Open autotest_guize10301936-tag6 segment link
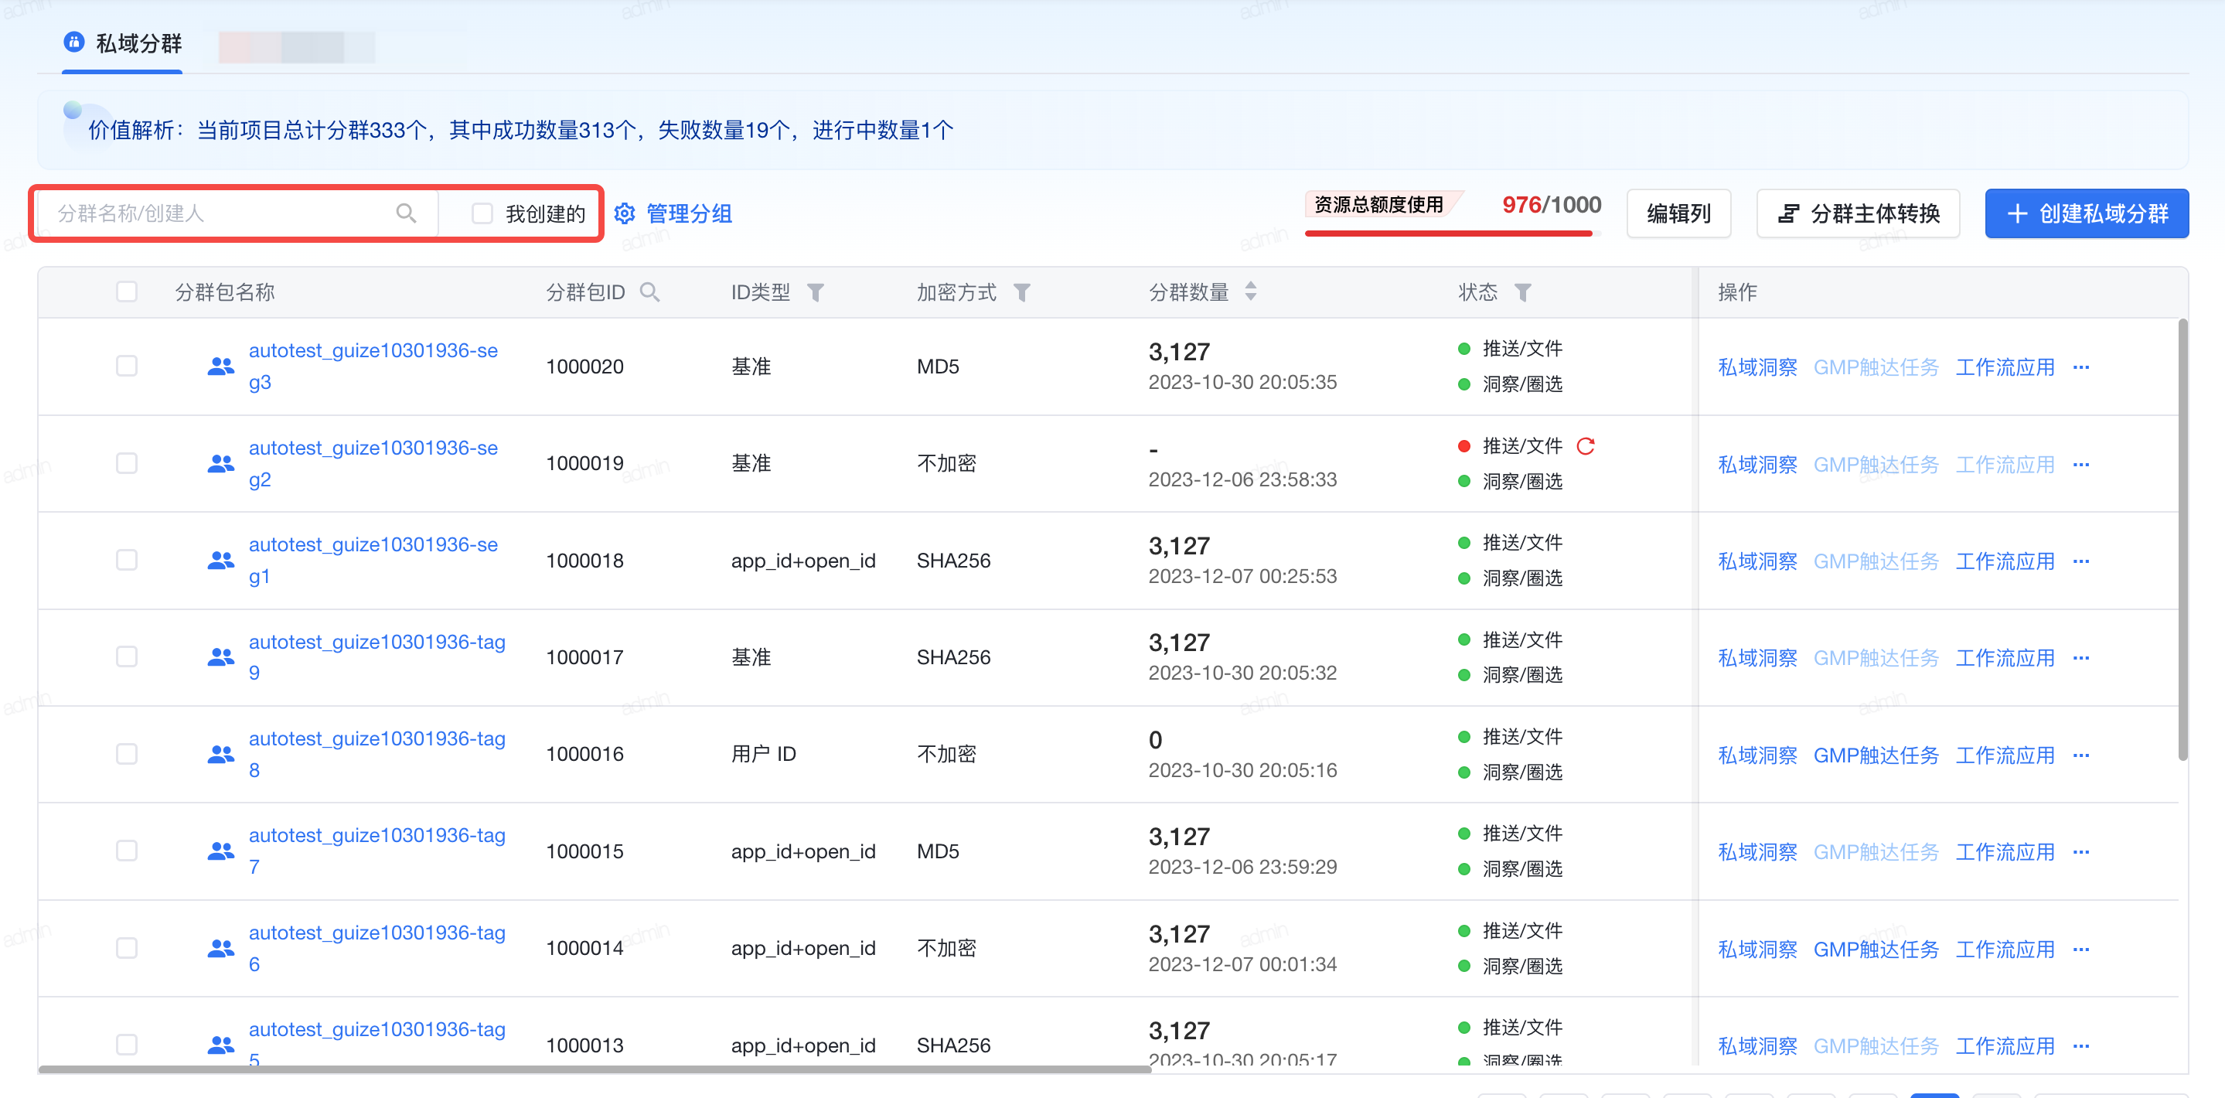The image size is (2225, 1098). pos(377,949)
